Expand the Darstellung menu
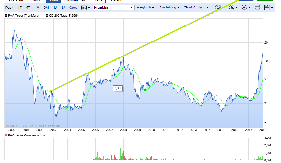 tap(169, 7)
